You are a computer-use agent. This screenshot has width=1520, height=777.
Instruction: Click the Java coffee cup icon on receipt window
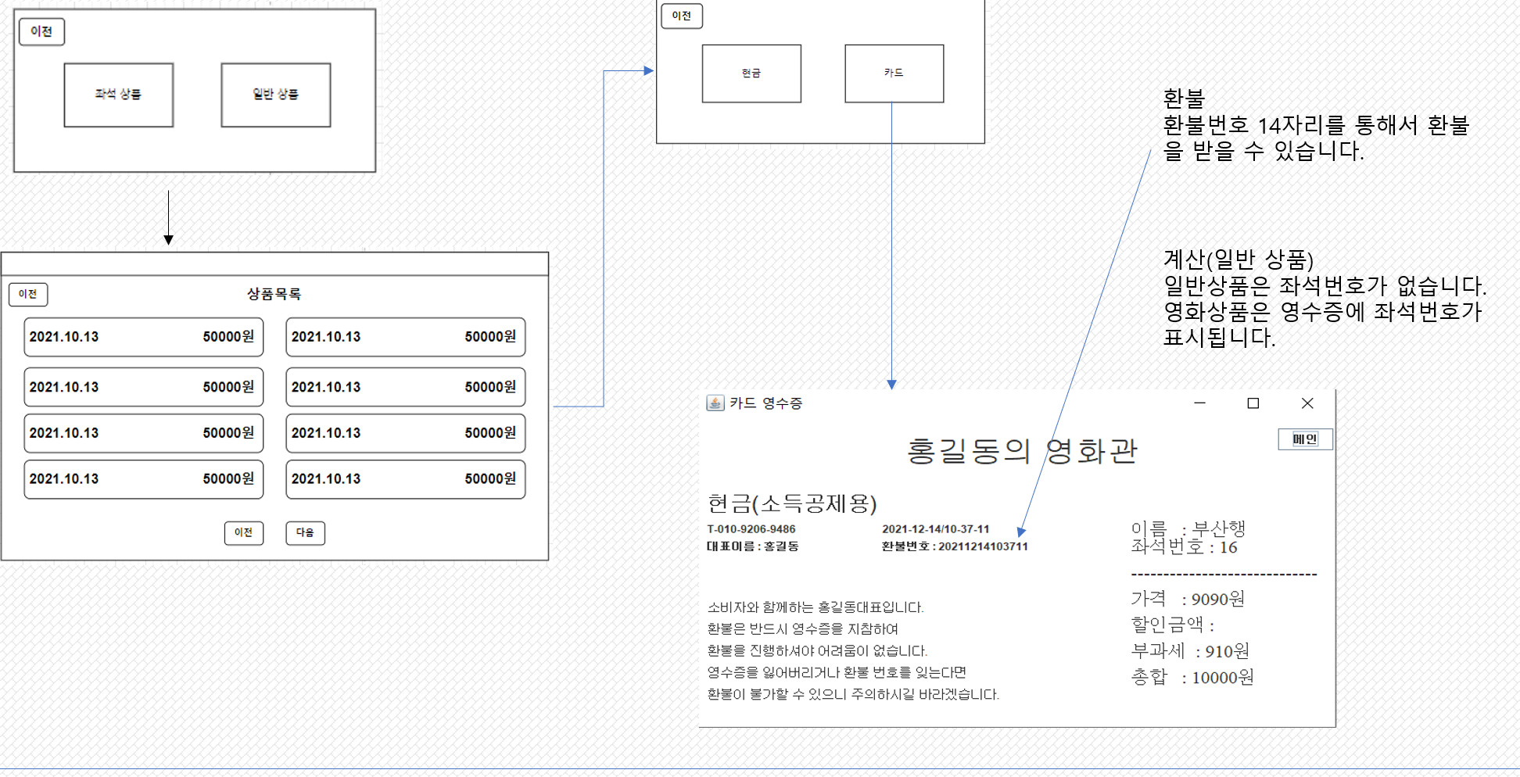pos(714,404)
